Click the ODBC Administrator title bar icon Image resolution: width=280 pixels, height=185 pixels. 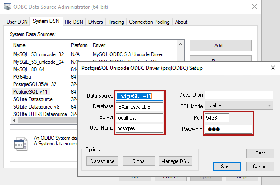(7, 7)
